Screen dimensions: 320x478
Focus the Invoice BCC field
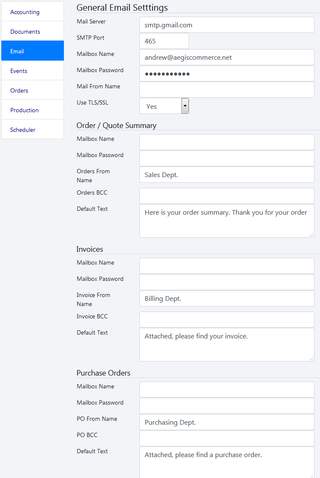pyautogui.click(x=227, y=320)
